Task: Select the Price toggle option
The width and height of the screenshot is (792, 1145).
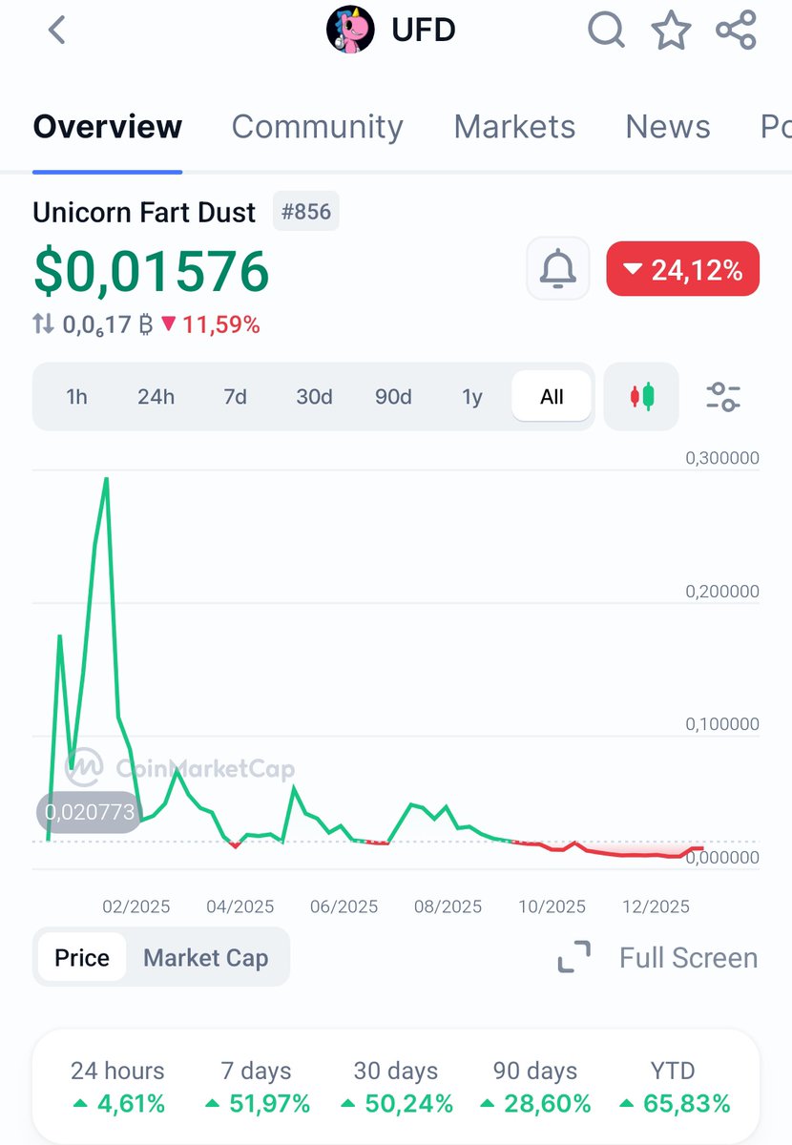Action: (82, 957)
